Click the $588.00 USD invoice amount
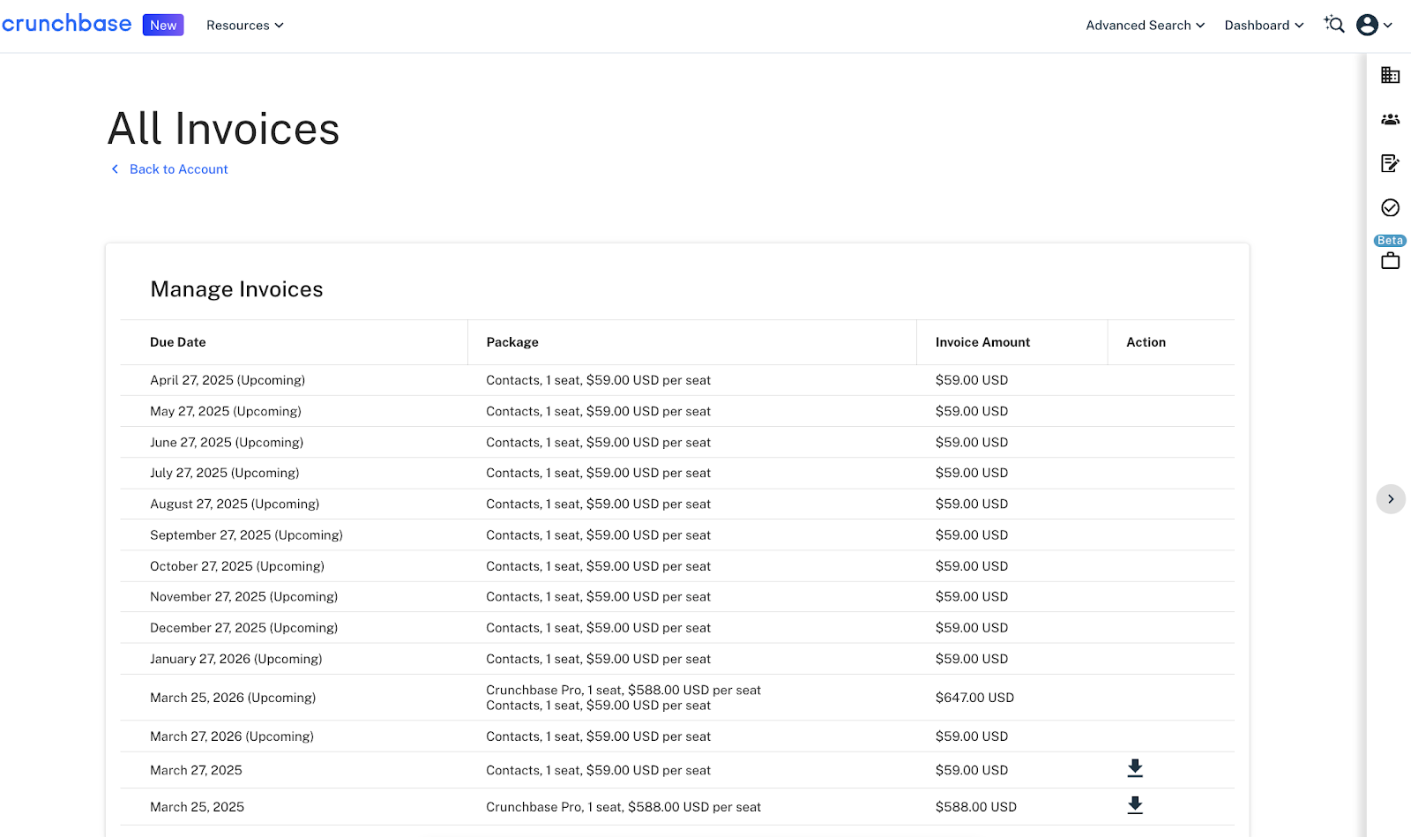 coord(976,807)
